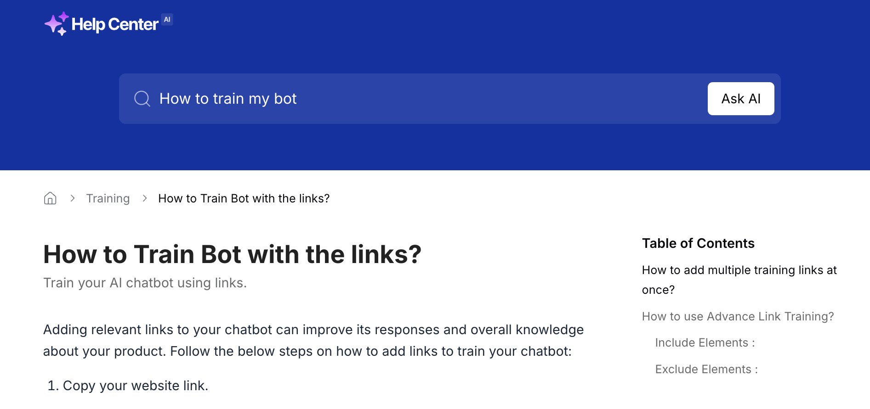The image size is (870, 409).
Task: Click the "How to Train Bot with the links?" heading
Action: (x=232, y=254)
